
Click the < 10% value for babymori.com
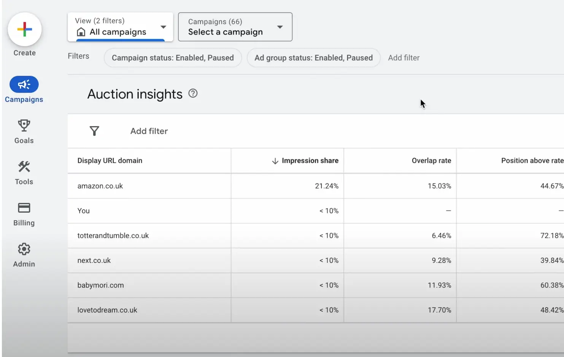(329, 285)
